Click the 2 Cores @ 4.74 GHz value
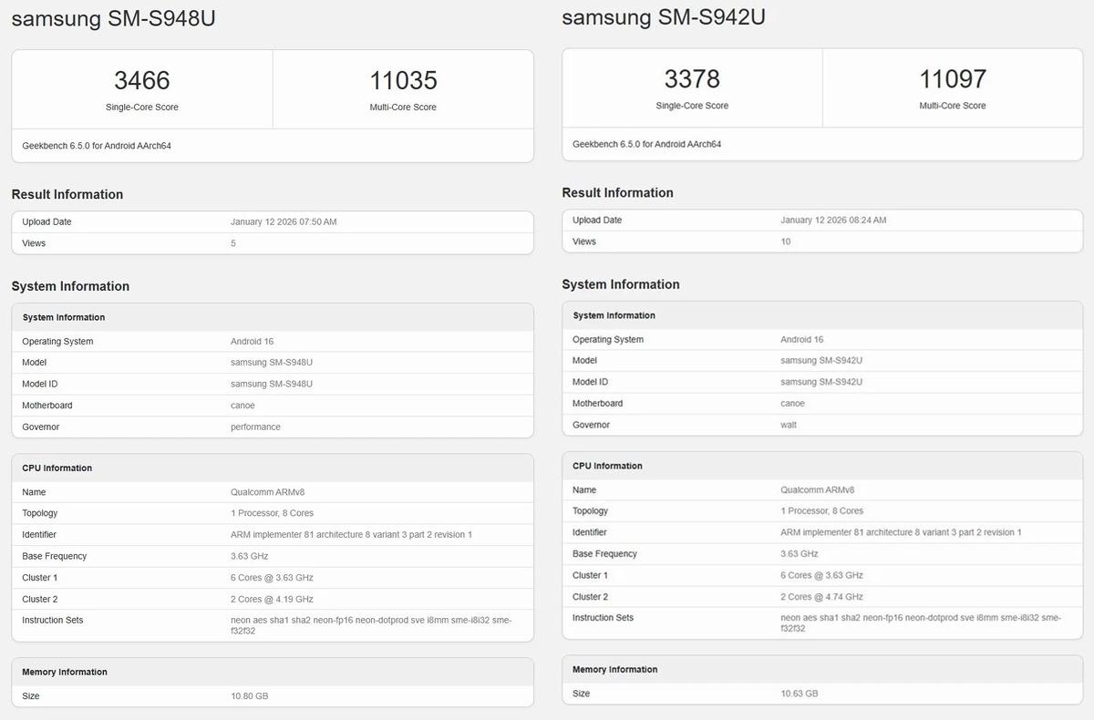Screen dimensions: 1094x720 (x=821, y=597)
